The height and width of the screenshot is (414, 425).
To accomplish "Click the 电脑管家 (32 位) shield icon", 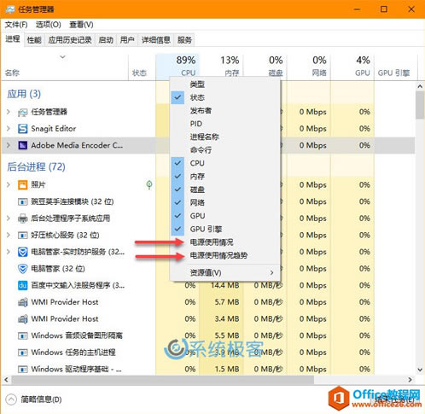I will [x=22, y=269].
